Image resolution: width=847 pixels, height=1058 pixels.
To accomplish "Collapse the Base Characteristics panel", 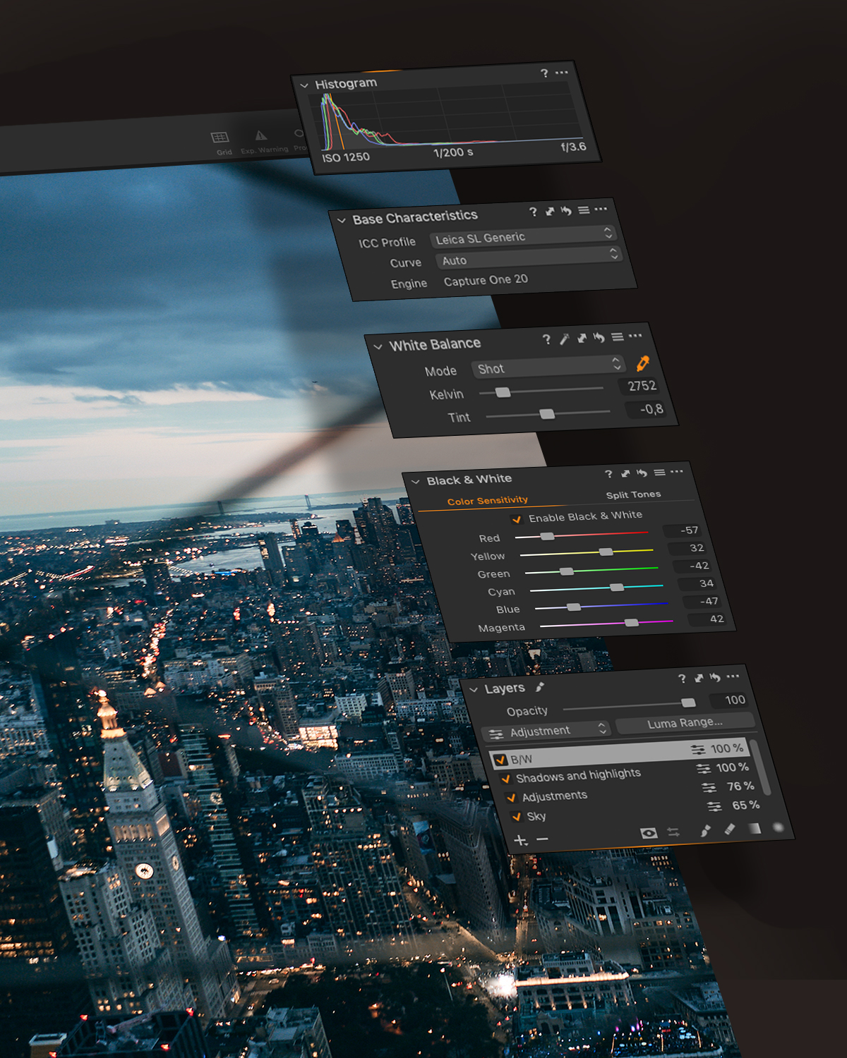I will click(x=342, y=220).
